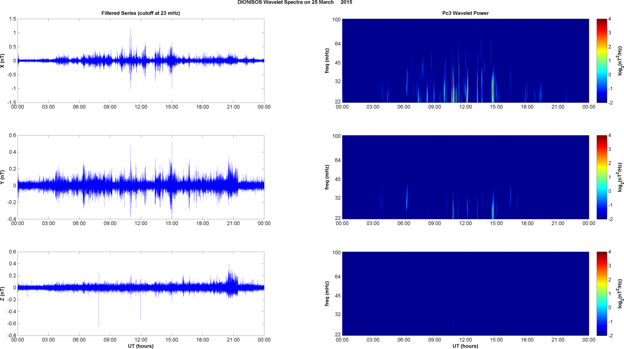624x349 pixels.
Task: Click the top spectrogram's color scale bar
Action: click(x=601, y=60)
